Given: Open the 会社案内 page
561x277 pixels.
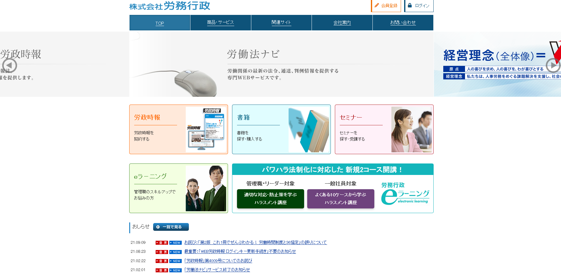Looking at the screenshot, I should 342,23.
